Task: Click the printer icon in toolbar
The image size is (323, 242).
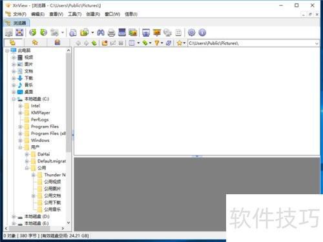Action: [111, 33]
